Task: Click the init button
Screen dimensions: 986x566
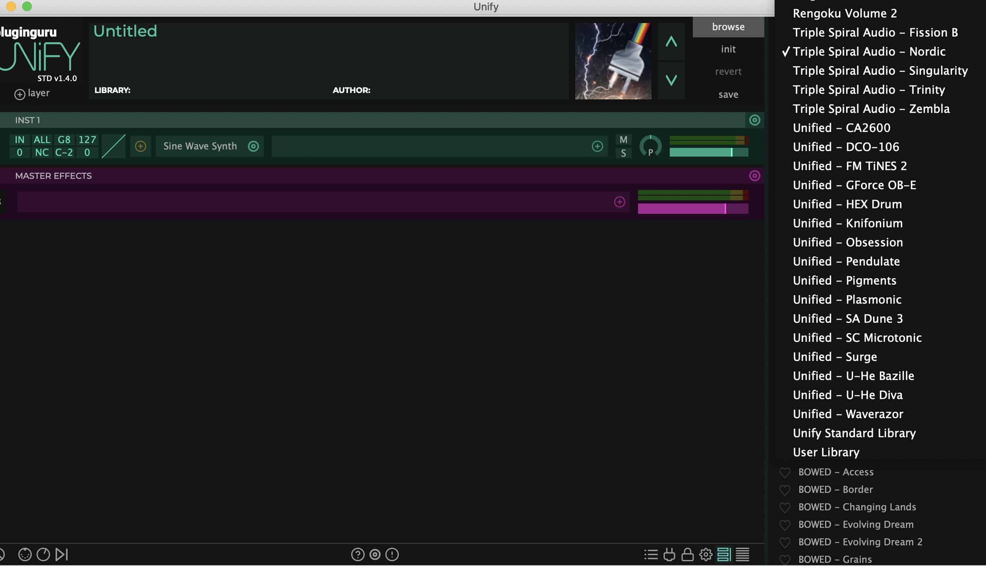Action: click(728, 49)
